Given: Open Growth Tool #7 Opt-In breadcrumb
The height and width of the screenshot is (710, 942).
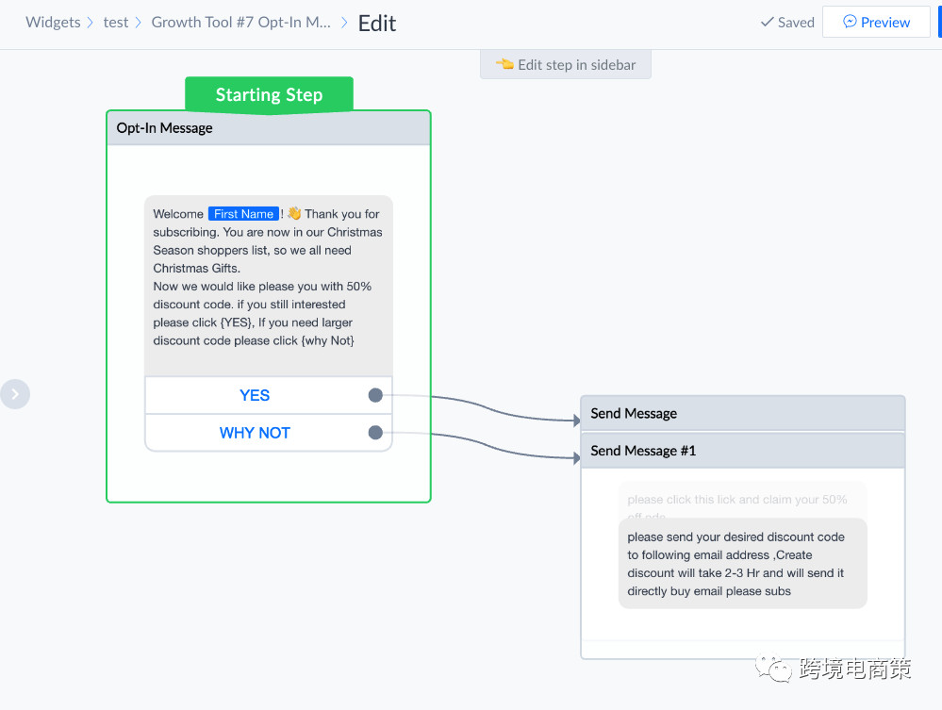Looking at the screenshot, I should (x=241, y=23).
